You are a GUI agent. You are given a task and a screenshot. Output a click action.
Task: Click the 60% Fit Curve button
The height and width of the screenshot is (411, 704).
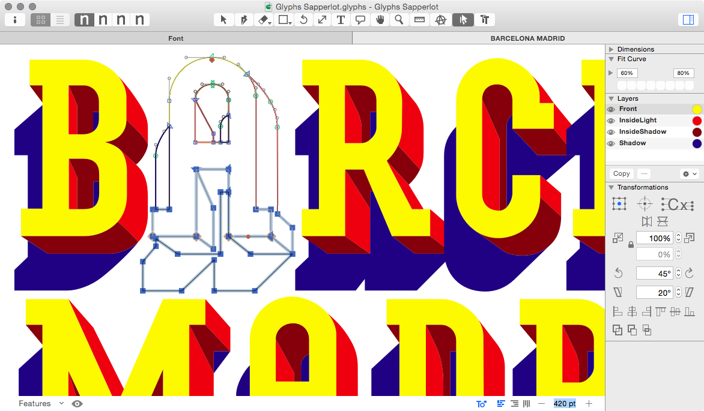pyautogui.click(x=627, y=73)
